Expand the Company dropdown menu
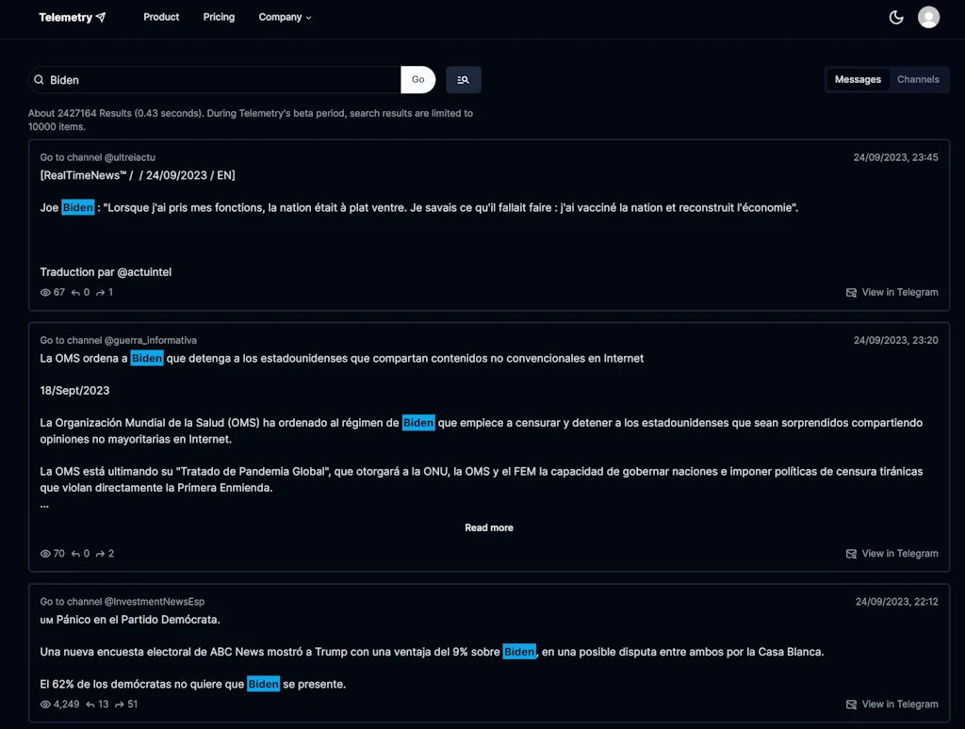This screenshot has height=729, width=965. point(285,17)
